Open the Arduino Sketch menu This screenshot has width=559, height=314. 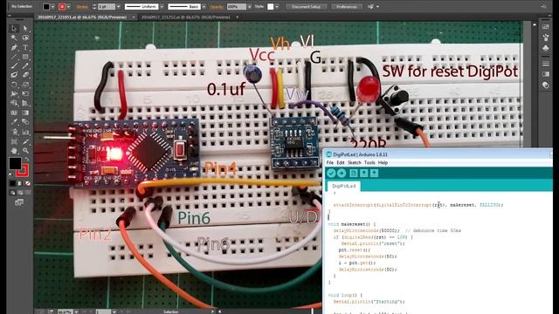pyautogui.click(x=355, y=163)
